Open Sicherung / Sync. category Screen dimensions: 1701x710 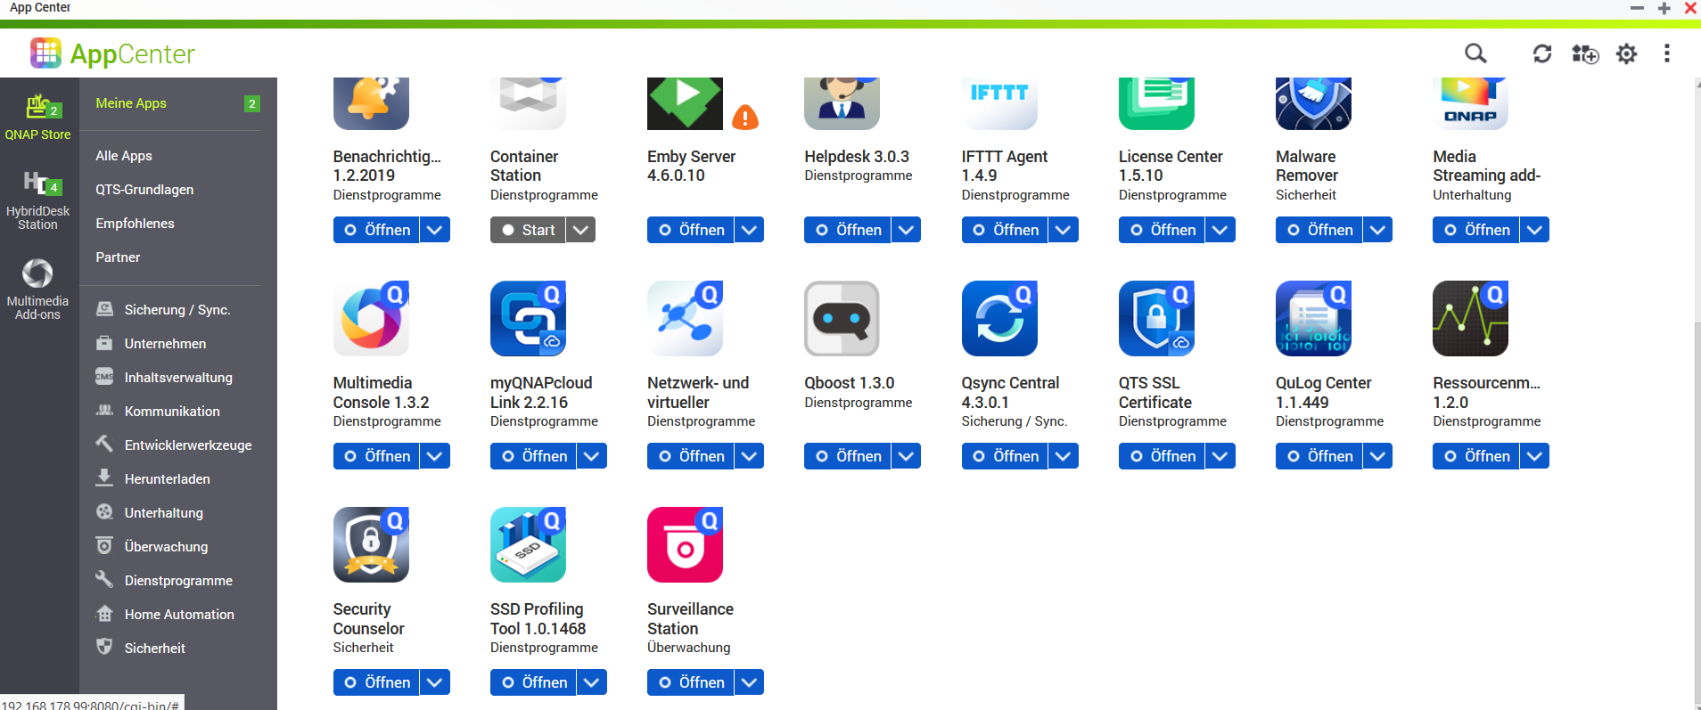(178, 310)
